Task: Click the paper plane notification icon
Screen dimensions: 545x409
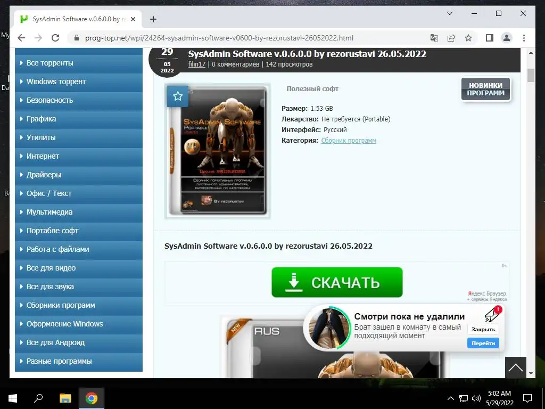Action: (x=492, y=314)
